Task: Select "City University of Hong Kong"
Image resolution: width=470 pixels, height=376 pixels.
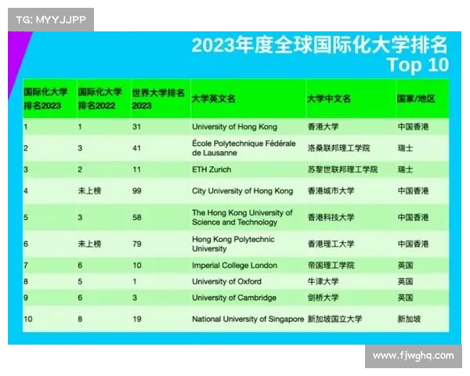Action: [243, 191]
